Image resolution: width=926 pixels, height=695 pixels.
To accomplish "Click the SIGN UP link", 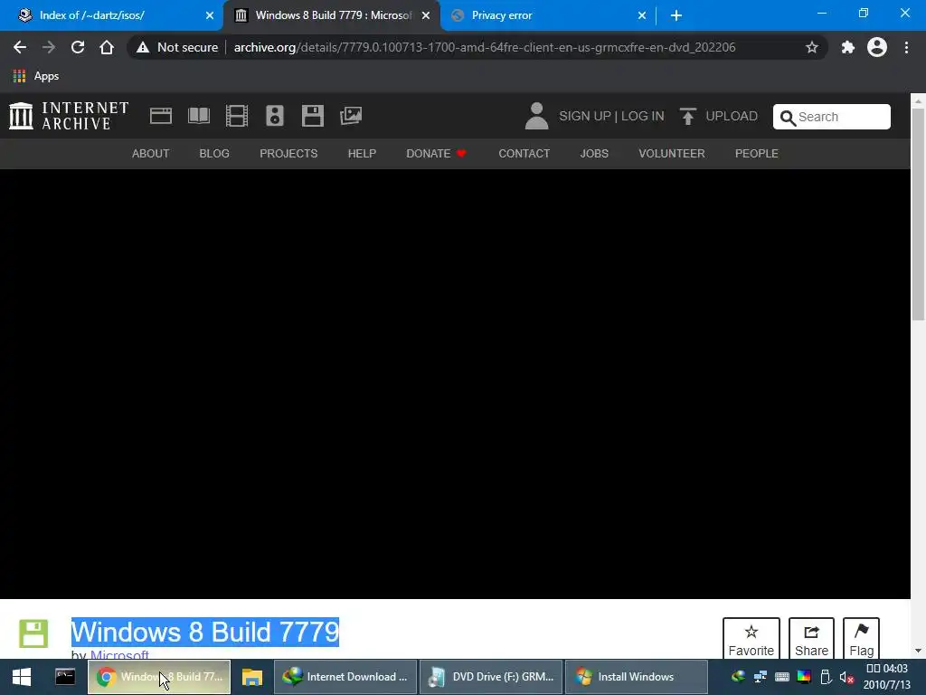I will coord(585,116).
